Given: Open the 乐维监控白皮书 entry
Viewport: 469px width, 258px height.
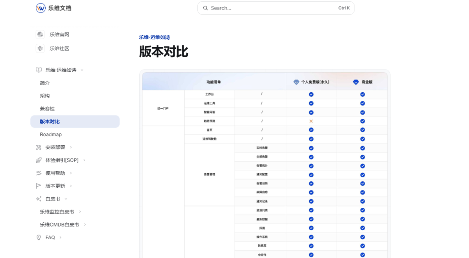Looking at the screenshot, I should [x=57, y=212].
